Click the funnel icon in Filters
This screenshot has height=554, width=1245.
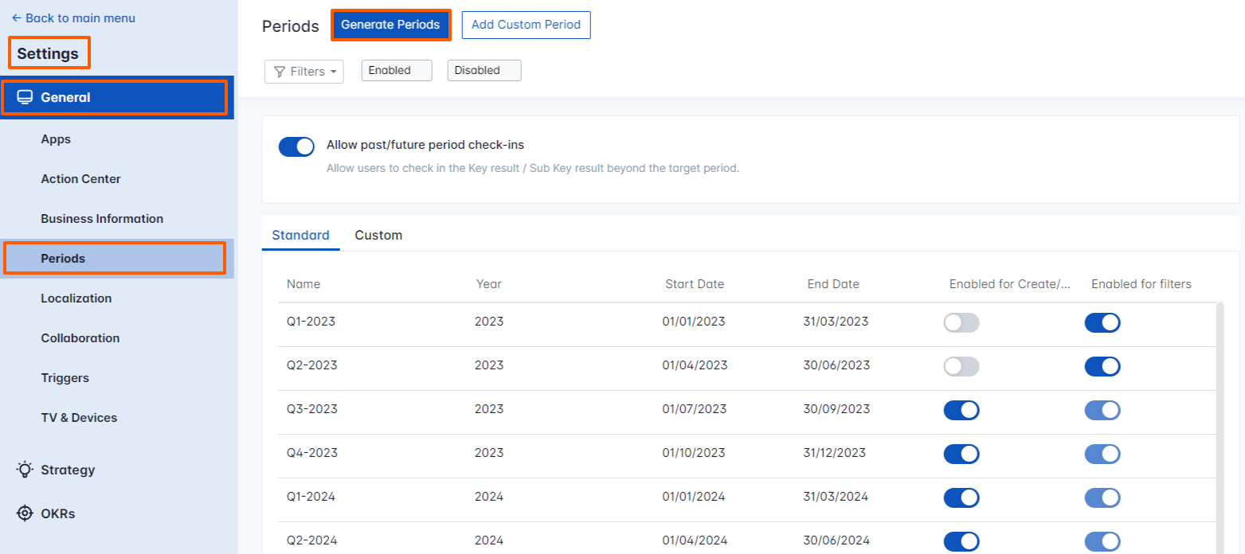point(280,72)
